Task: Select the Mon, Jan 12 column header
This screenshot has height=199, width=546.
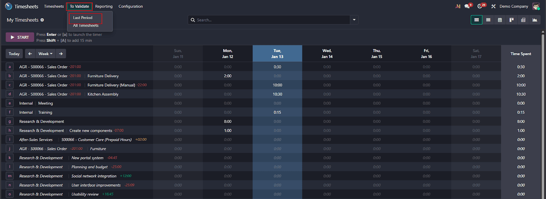Action: coord(228,53)
